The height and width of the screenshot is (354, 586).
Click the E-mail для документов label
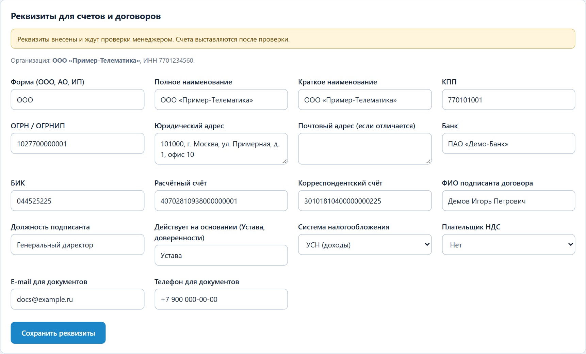pyautogui.click(x=49, y=282)
